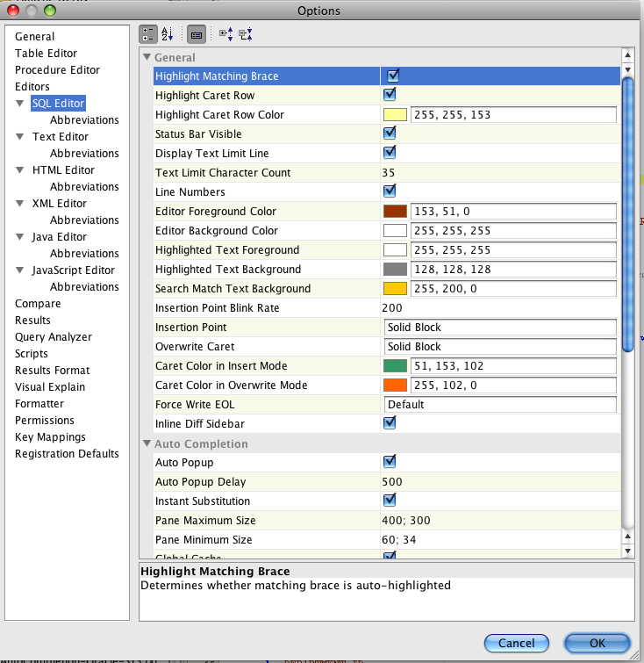
Task: Select the Compare options page
Action: [38, 304]
